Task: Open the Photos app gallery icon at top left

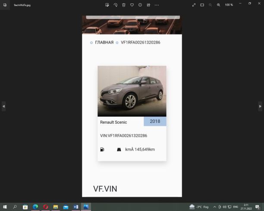Action: click(x=5, y=5)
